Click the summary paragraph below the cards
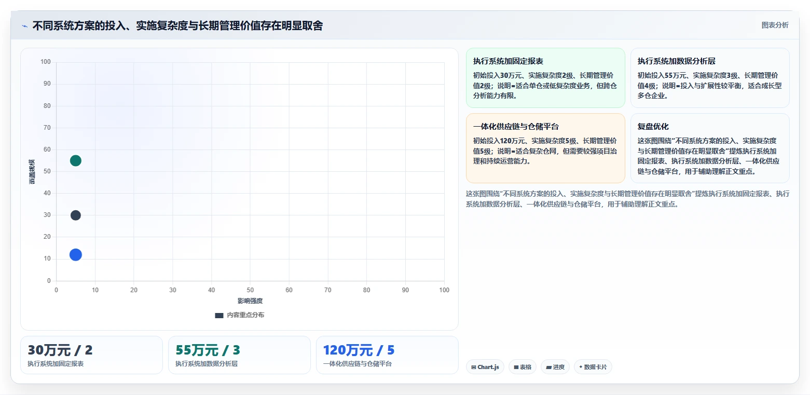 [x=628, y=199]
